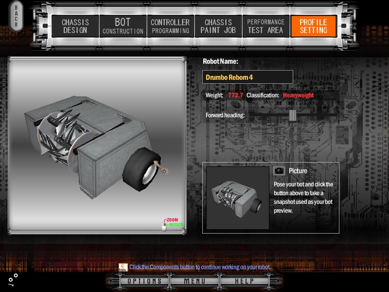Screen dimensions: 389x292
Task: Click the bot preview snapshot thumbnail
Action: click(x=238, y=198)
